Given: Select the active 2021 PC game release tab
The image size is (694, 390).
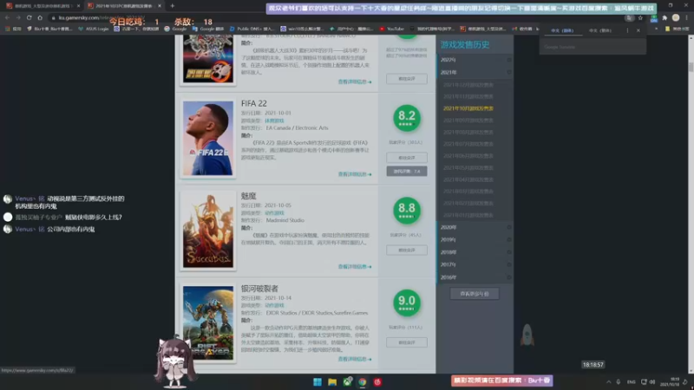Looking at the screenshot, I should click(x=124, y=6).
